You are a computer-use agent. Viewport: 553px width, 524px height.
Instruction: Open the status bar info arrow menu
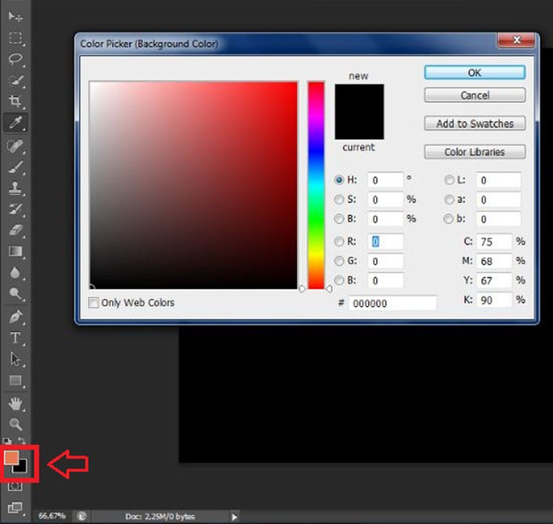[234, 517]
